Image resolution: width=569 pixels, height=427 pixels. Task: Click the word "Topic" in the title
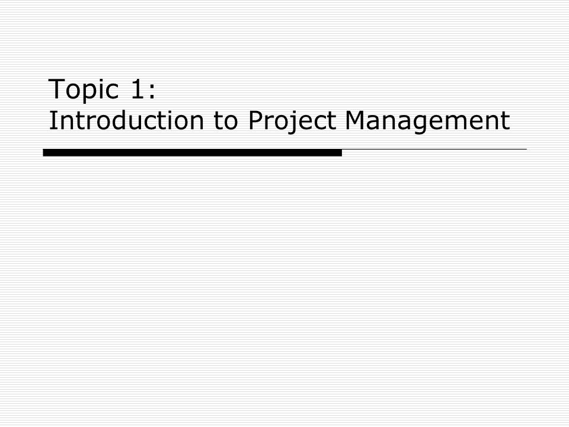click(84, 90)
